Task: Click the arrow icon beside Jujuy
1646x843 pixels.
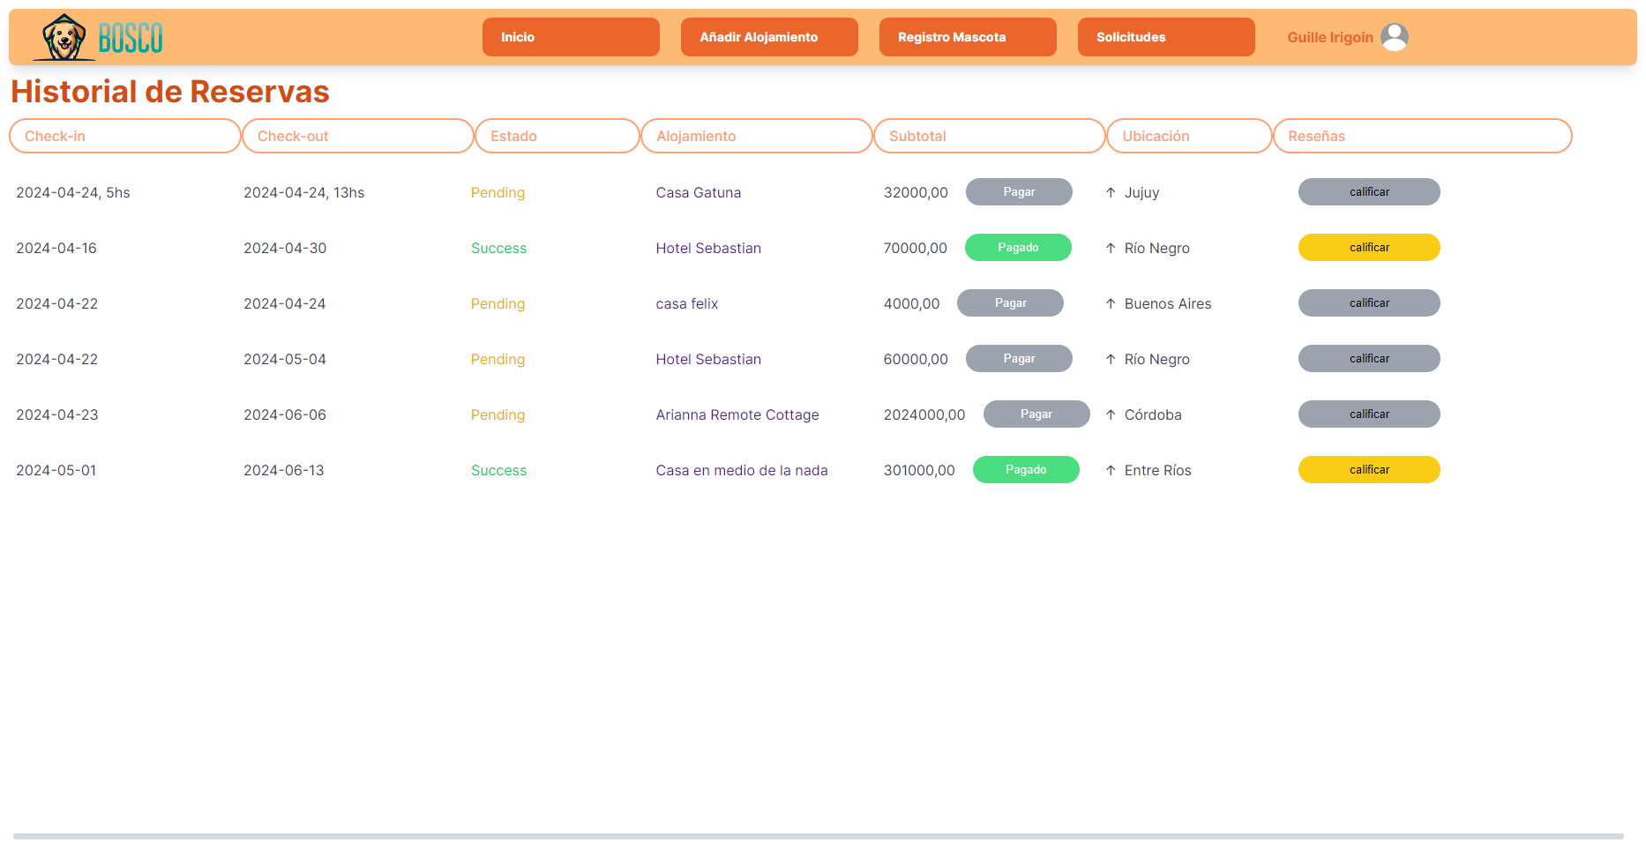Action: point(1111,192)
